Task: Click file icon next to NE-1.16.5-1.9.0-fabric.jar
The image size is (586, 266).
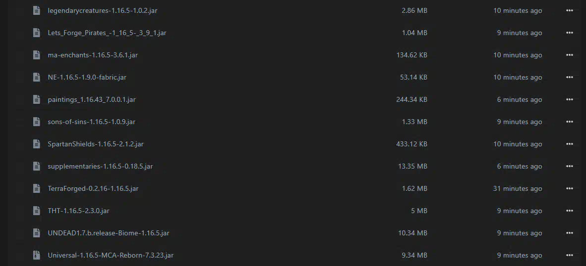Action: pyautogui.click(x=36, y=78)
